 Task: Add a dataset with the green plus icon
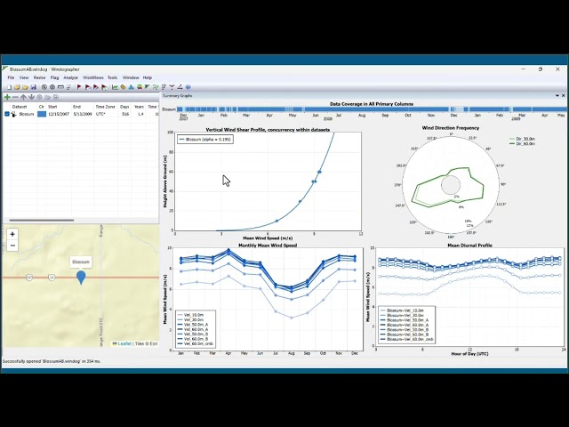pyautogui.click(x=7, y=97)
